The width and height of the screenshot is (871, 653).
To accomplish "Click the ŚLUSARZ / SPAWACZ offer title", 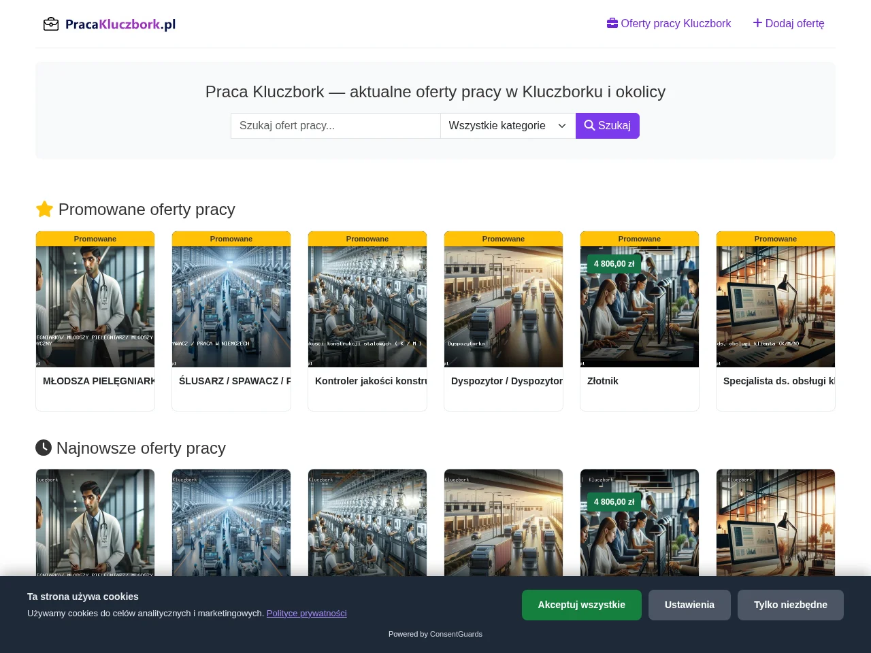I will (x=235, y=381).
